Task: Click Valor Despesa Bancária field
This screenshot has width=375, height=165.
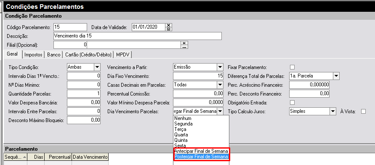Action: coord(84,102)
